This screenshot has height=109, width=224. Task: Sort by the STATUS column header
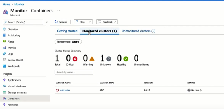(191, 83)
